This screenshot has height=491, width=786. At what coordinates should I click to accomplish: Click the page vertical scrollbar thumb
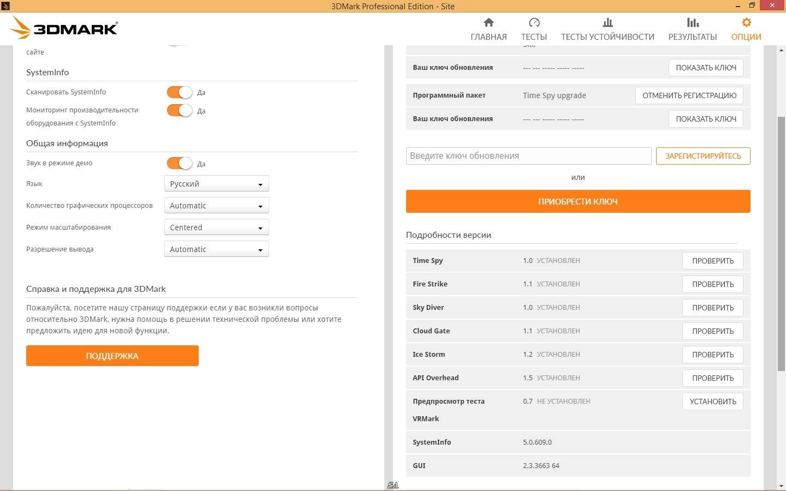(x=781, y=243)
